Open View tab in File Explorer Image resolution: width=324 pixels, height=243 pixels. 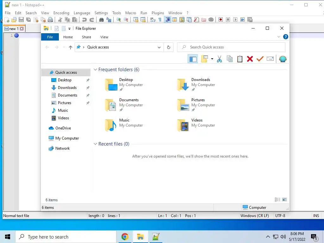(x=104, y=37)
